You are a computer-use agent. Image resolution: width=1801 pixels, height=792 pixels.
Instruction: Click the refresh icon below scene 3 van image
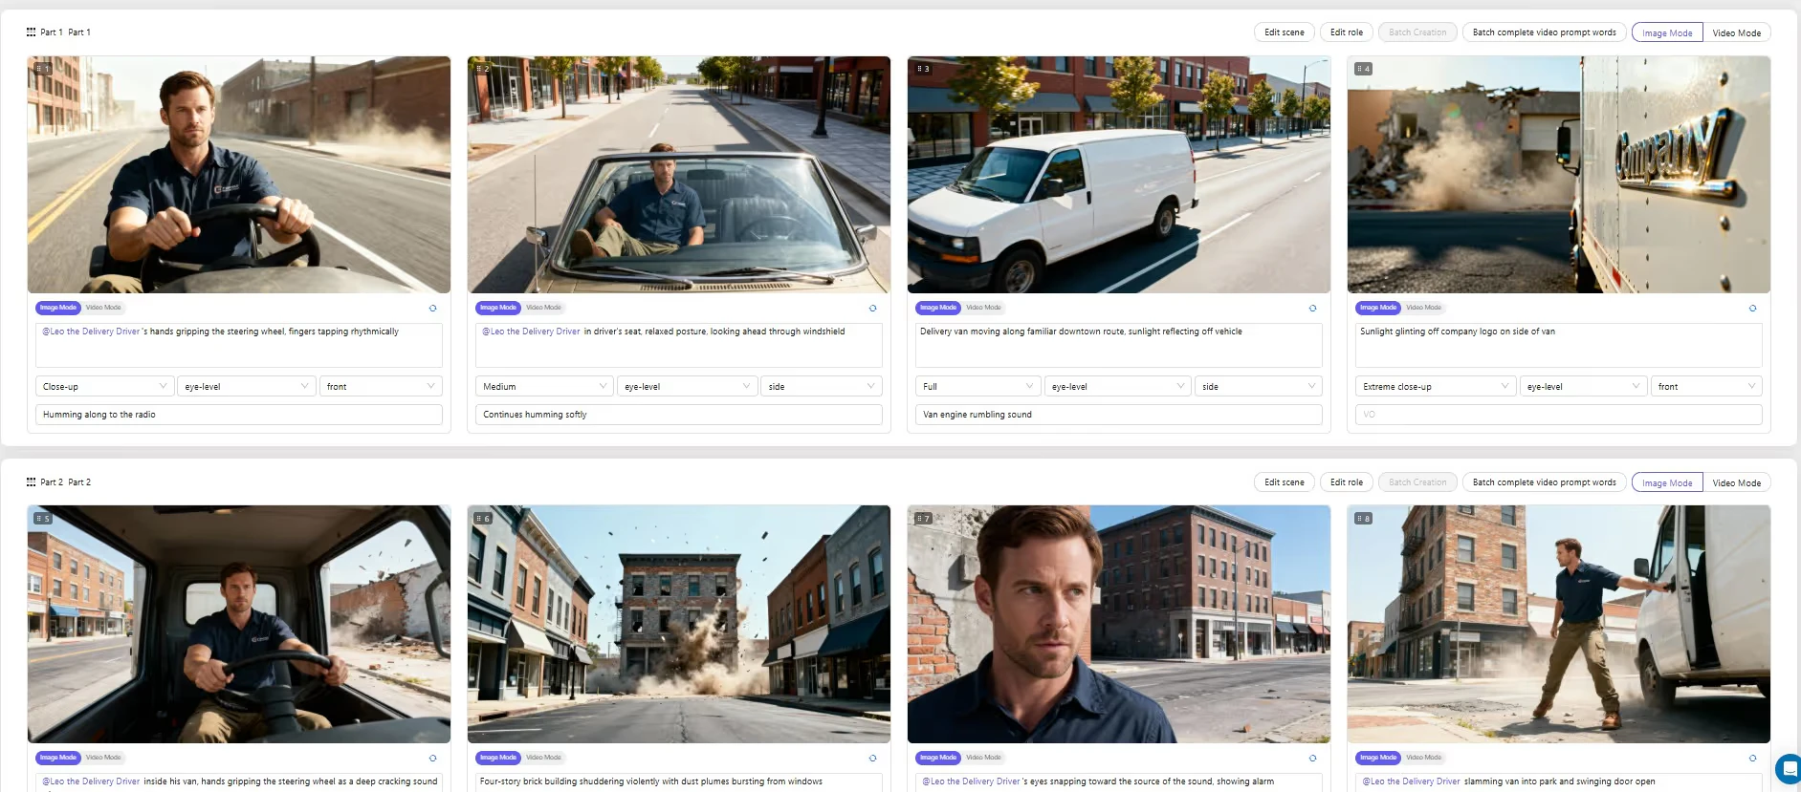click(1312, 308)
